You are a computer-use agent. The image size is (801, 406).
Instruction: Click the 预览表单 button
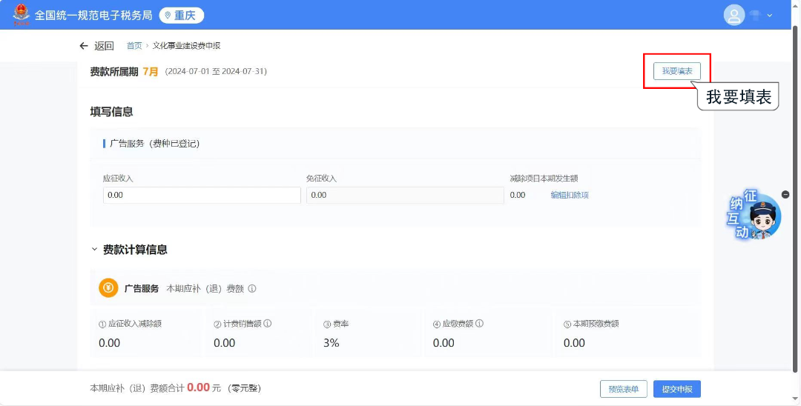(x=624, y=389)
